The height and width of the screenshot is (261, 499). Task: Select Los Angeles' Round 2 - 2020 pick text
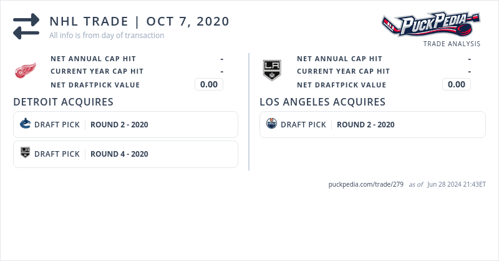(x=366, y=124)
